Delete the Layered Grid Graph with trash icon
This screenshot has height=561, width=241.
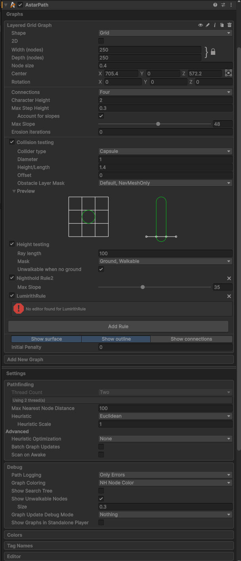pos(229,25)
